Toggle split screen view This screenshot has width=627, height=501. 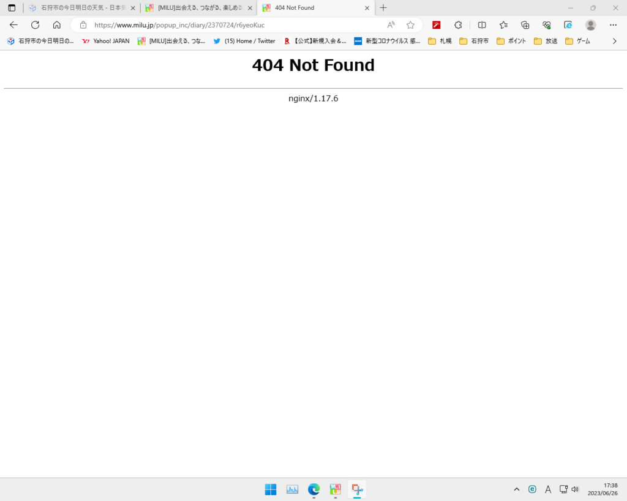point(482,25)
